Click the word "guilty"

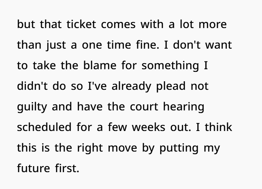(x=32, y=107)
